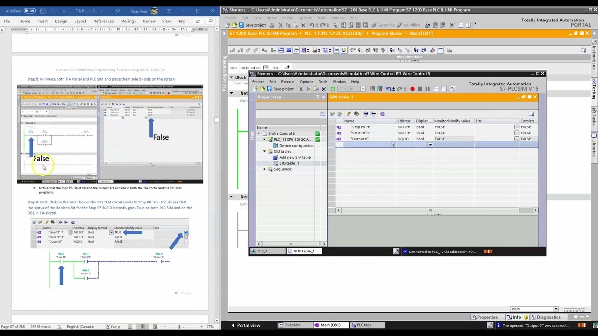Click the Stop square button in PLCSIM toolbar
The width and height of the screenshot is (598, 336).
[420, 89]
